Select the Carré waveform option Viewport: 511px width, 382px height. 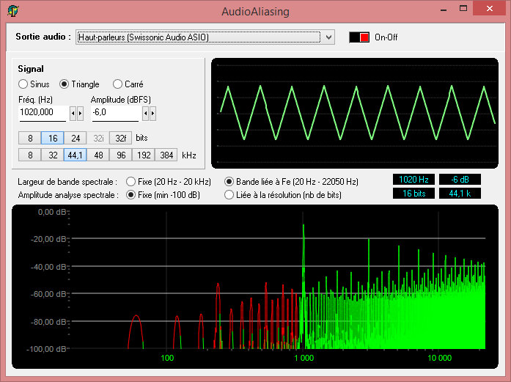tap(117, 84)
